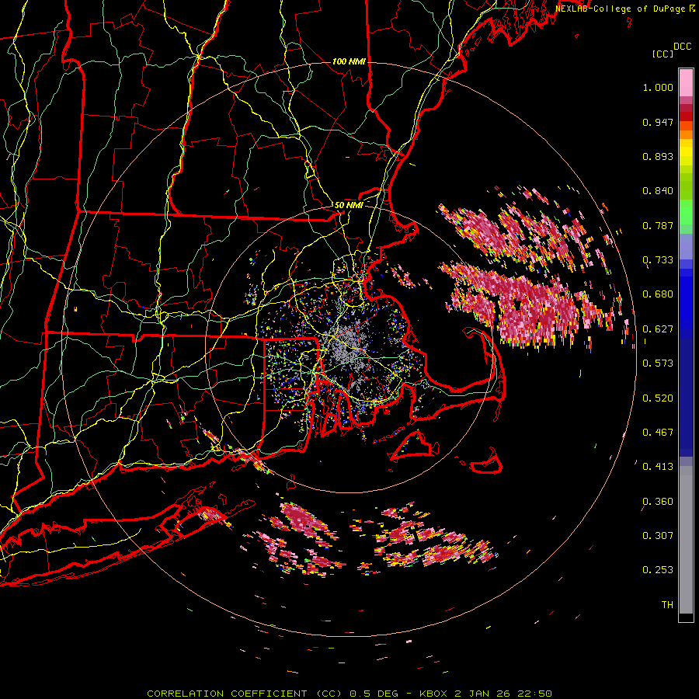The width and height of the screenshot is (699, 699).
Task: Select the 0.733 legend value
Action: coord(658,260)
